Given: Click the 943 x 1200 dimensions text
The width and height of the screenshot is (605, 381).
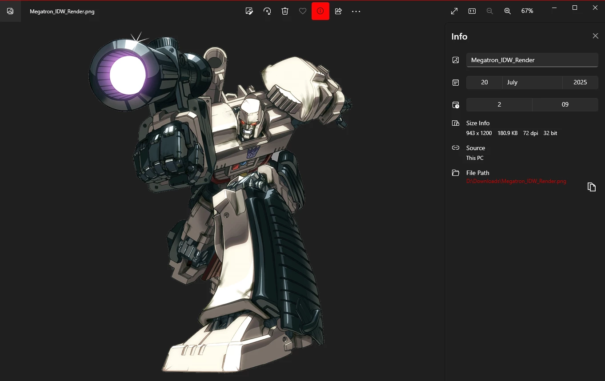Looking at the screenshot, I should pos(479,133).
